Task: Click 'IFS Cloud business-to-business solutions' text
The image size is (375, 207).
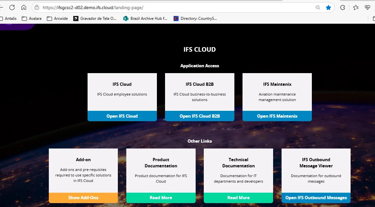Action: tap(200, 97)
